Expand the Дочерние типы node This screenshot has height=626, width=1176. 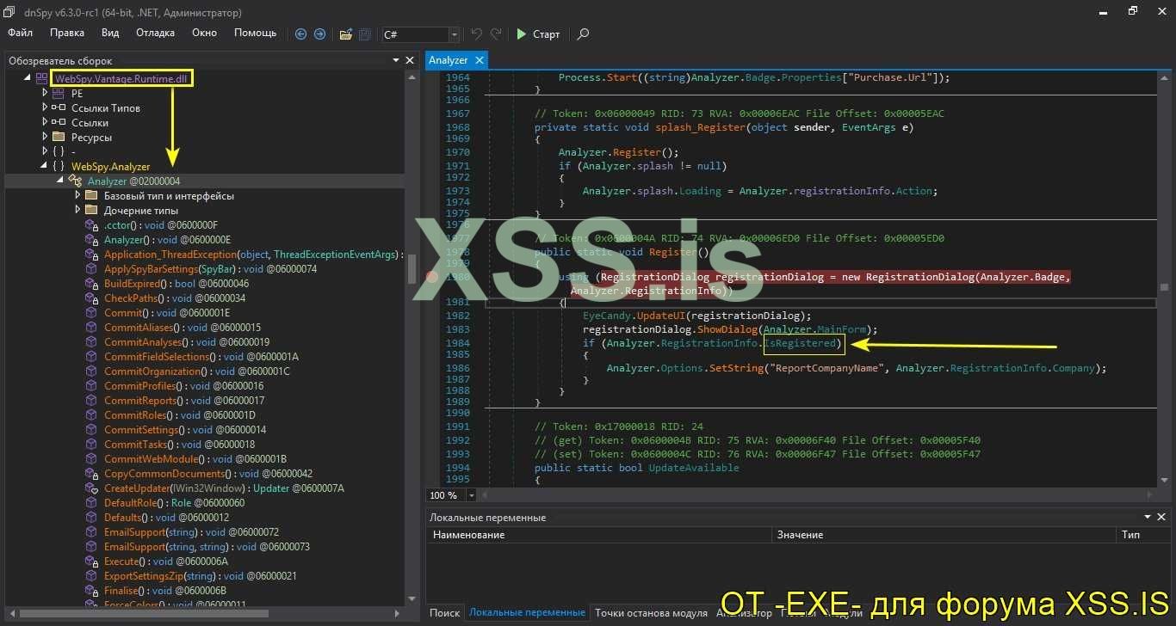78,211
